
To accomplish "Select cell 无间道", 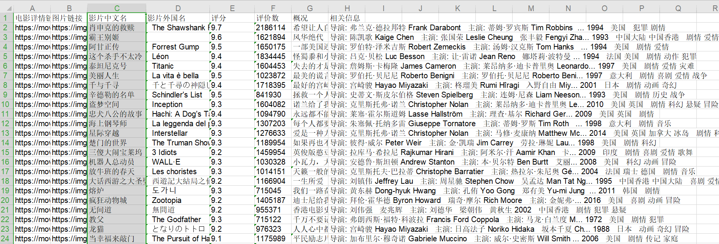I will tap(117, 209).
